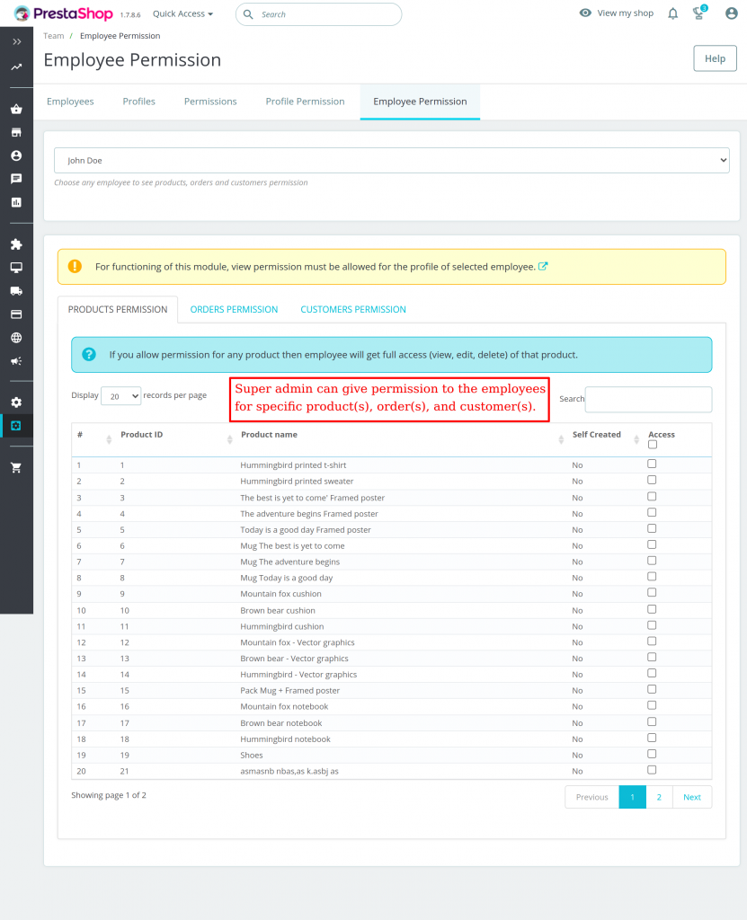The width and height of the screenshot is (747, 920).
Task: Click the Previous page button
Action: coord(592,797)
